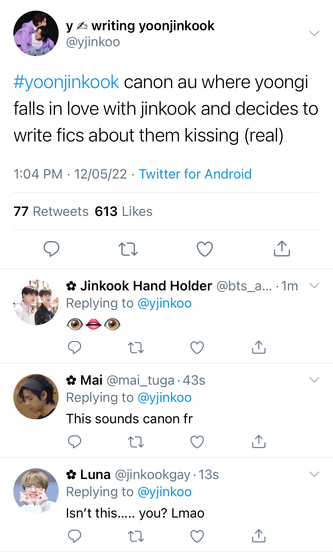Reply to the main yoonjinkook tweet

point(52,249)
